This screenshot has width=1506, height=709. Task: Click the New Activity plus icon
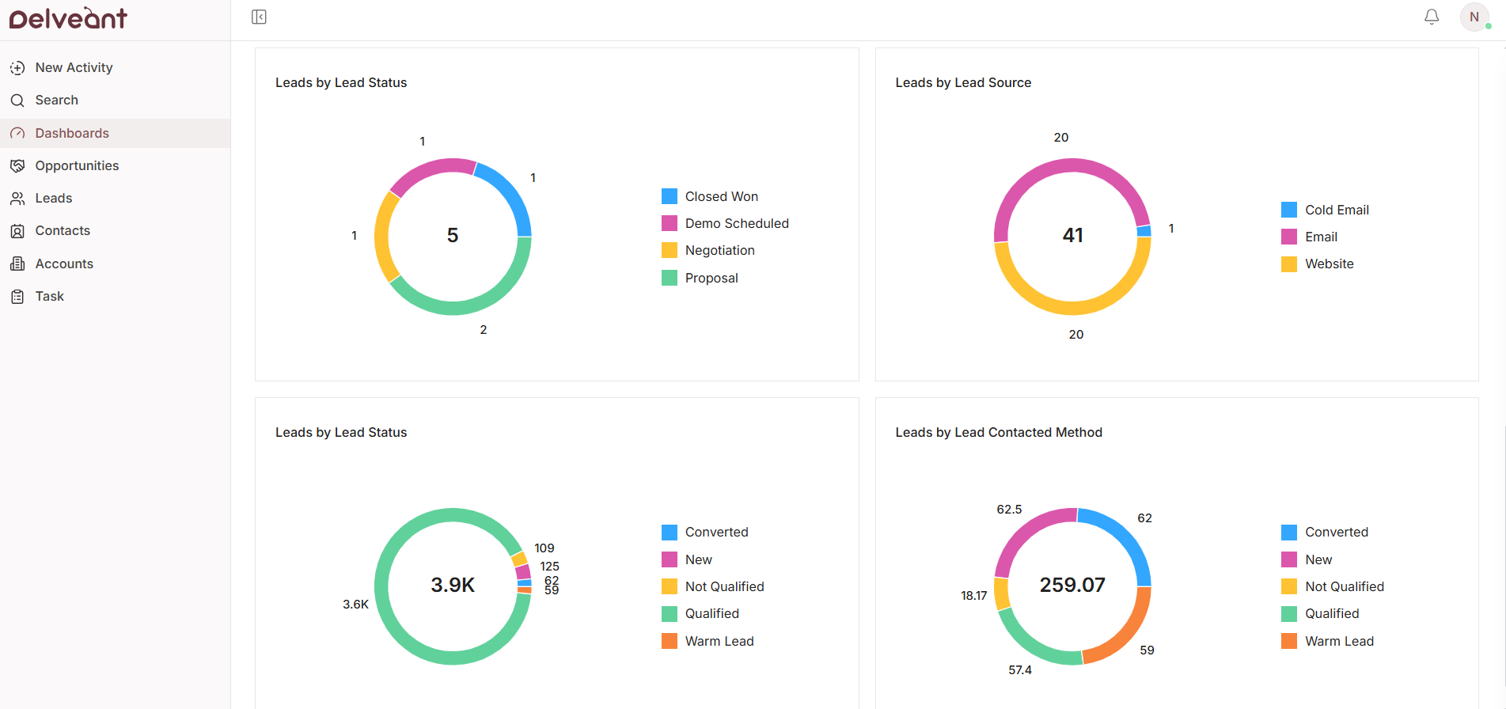click(x=17, y=68)
